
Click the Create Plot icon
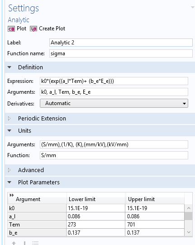tap(33, 29)
